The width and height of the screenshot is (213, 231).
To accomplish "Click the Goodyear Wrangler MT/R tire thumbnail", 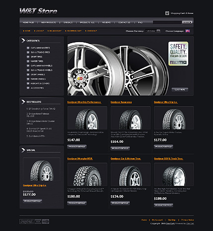I will (87, 174).
